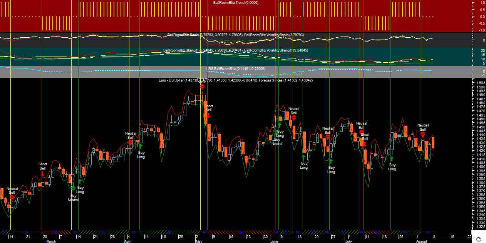Select the July Short Sell red arrow

pyautogui.click(x=365, y=144)
